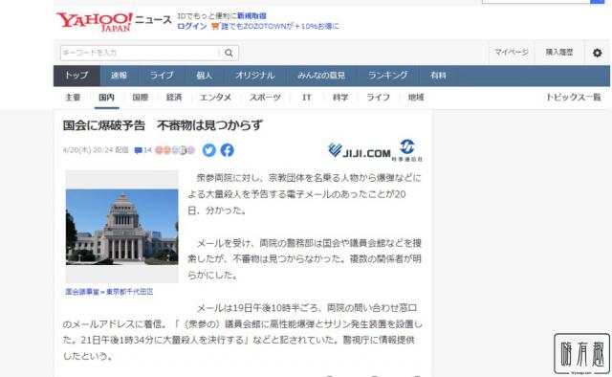Select the 主要 category

pyautogui.click(x=73, y=98)
